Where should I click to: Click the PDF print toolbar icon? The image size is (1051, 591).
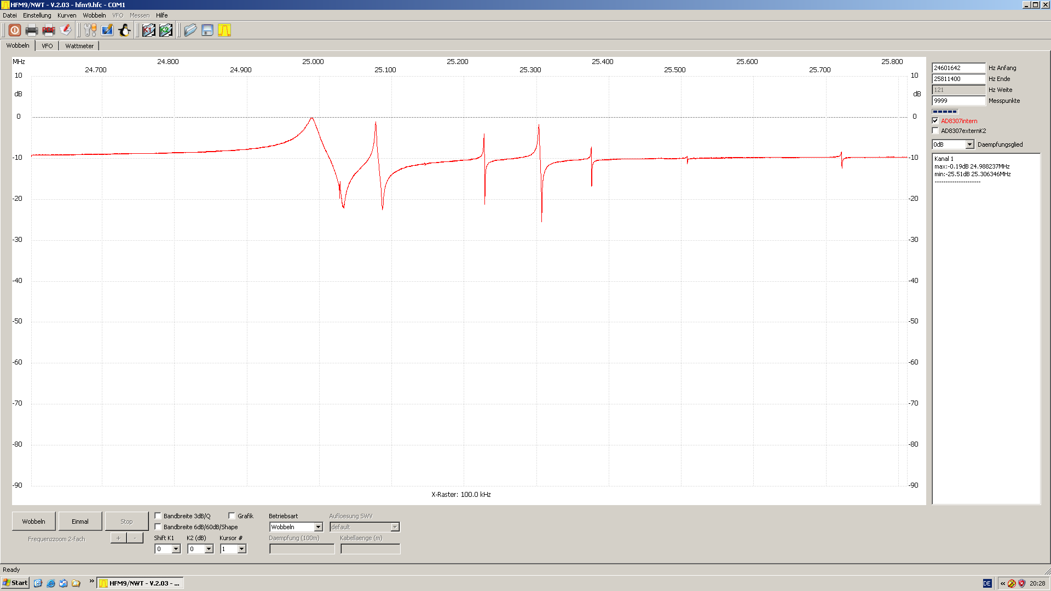pyautogui.click(x=49, y=30)
